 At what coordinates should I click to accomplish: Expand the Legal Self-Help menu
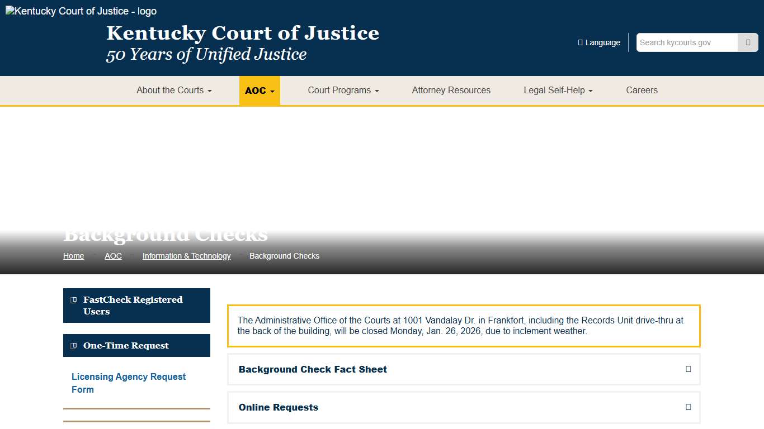tap(558, 90)
